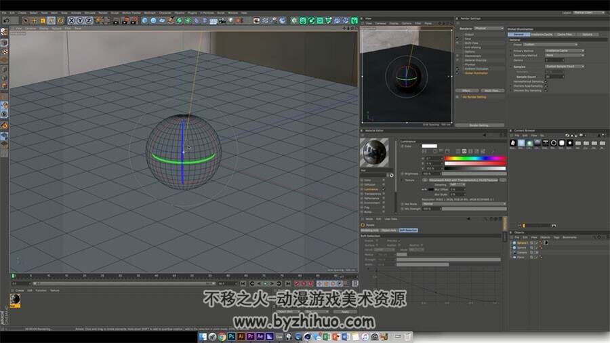This screenshot has height=343, width=610.
Task: Select the Reflectance channel in the Material Editor
Action: (x=371, y=199)
